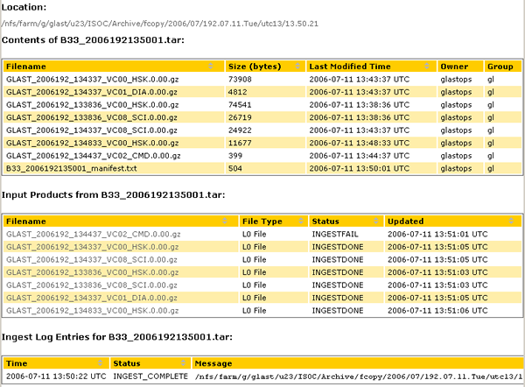Click updated time 2006-07-11 13:51:01 UTC
This screenshot has height=387, width=525.
438,234
